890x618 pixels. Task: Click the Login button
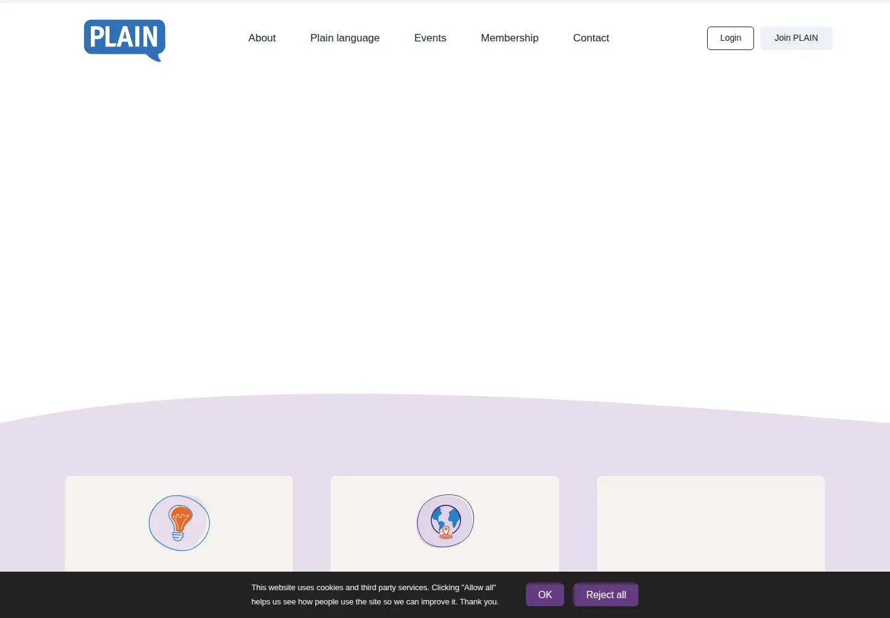731,38
